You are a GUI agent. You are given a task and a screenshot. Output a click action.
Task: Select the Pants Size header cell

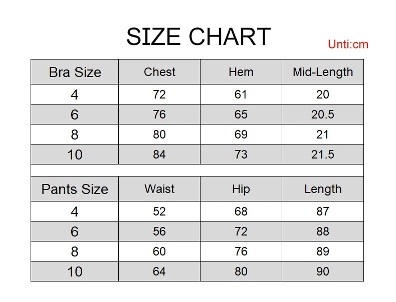pos(75,189)
